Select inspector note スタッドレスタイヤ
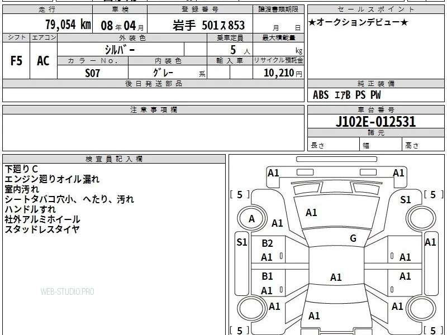This screenshot has width=447, height=335. pyautogui.click(x=42, y=229)
